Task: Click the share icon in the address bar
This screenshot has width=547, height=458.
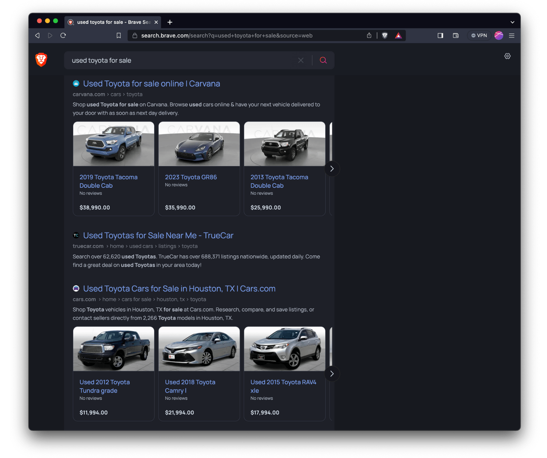Action: 369,35
